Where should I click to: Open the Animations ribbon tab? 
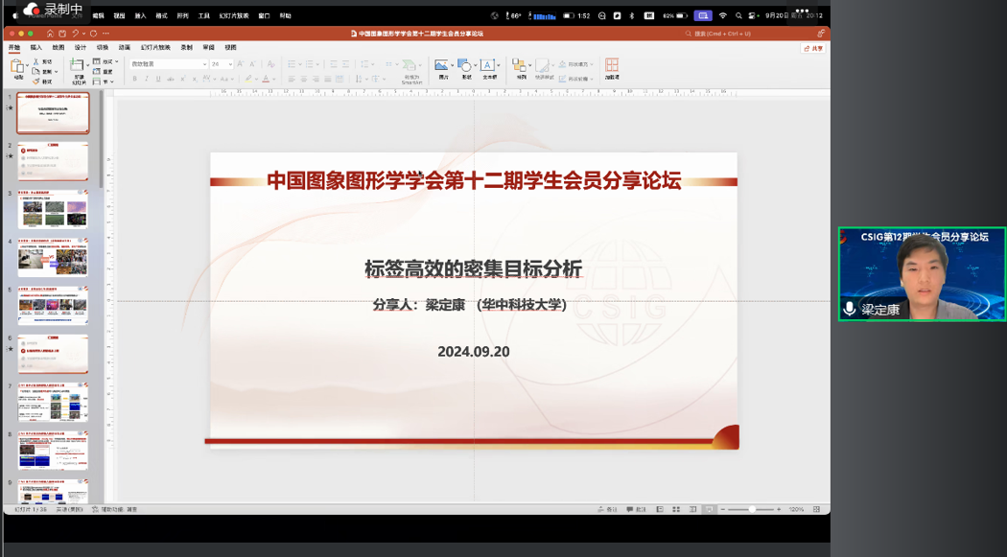click(124, 48)
